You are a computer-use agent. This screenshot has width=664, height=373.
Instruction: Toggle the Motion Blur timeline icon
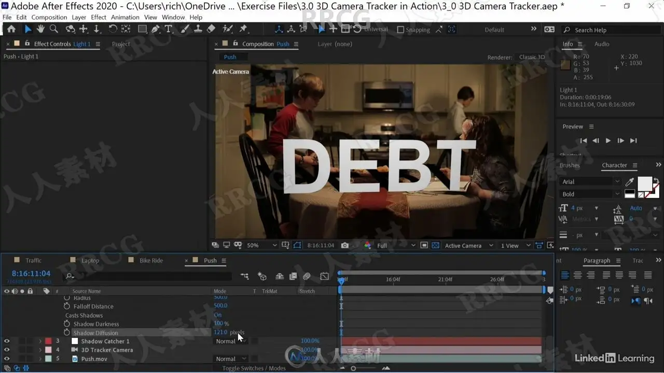pyautogui.click(x=307, y=277)
